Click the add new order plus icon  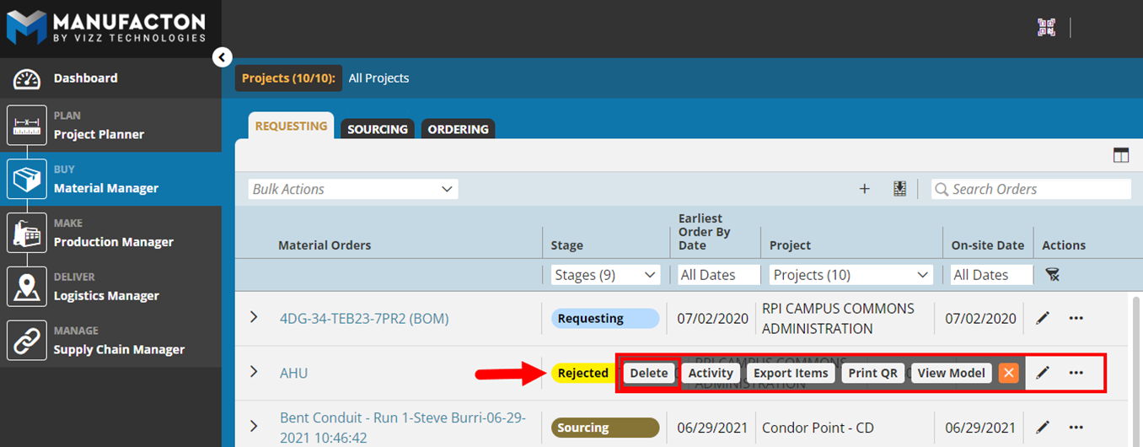click(x=864, y=189)
